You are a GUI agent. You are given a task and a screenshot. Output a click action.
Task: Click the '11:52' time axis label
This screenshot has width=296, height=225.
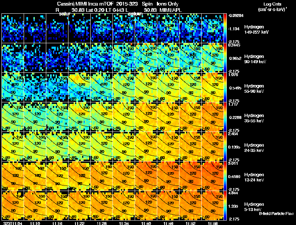tap(191, 223)
